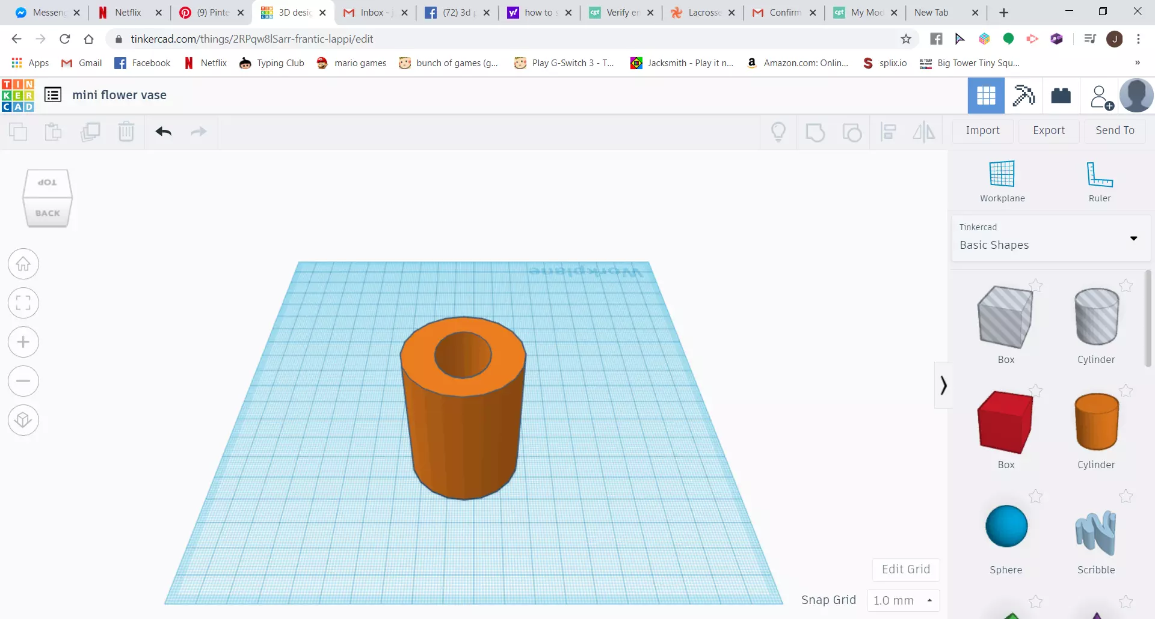Expand the bookmarks overflow chevron

pyautogui.click(x=1137, y=63)
